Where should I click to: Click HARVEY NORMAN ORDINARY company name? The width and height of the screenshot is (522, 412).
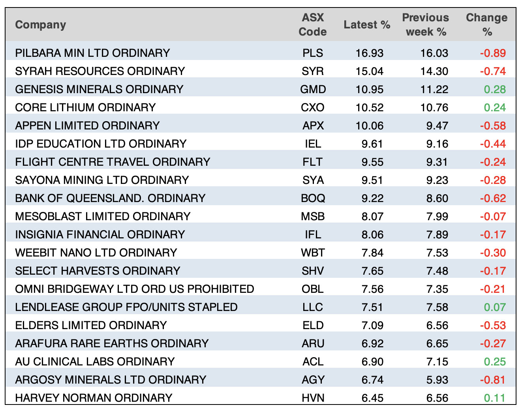(94, 398)
